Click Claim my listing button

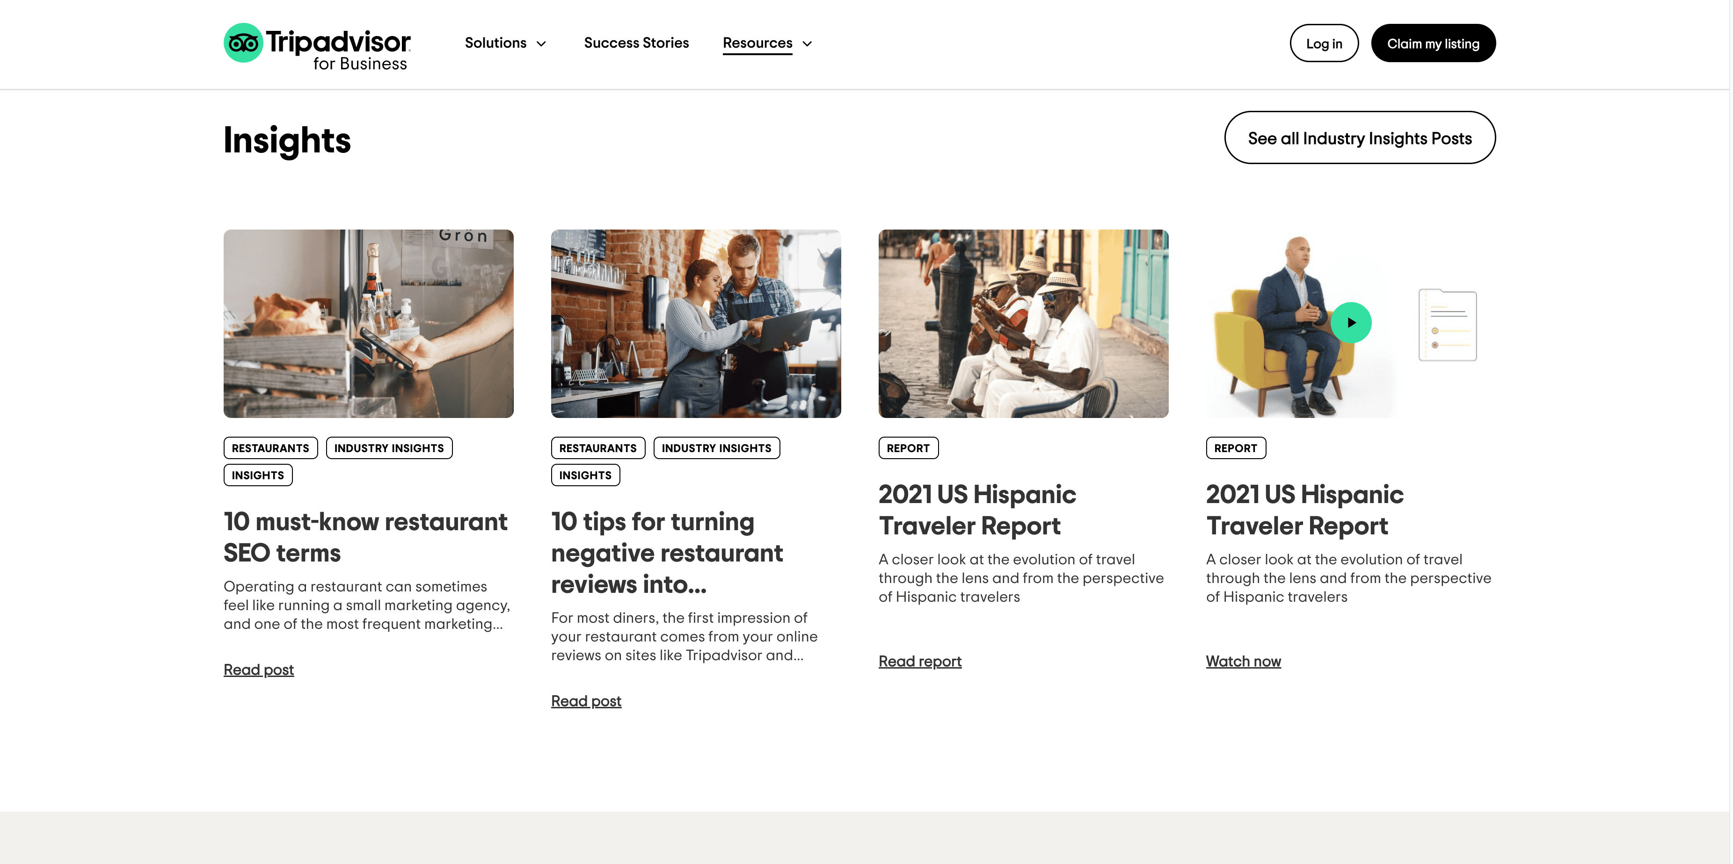1432,43
